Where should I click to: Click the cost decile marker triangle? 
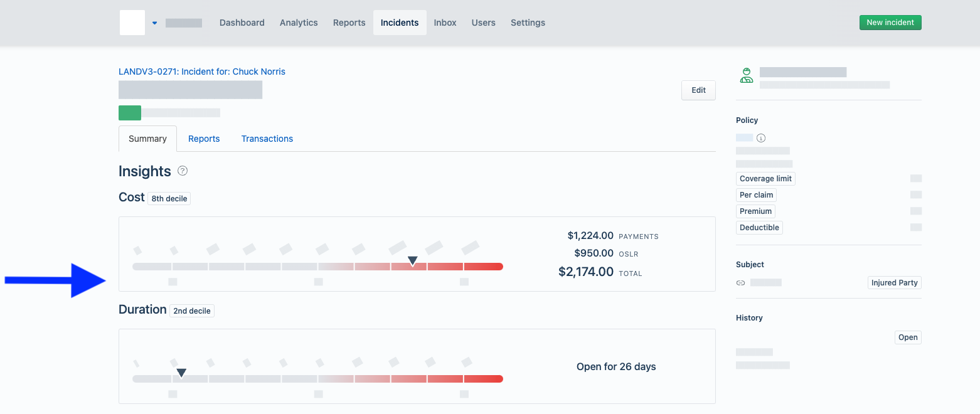412,260
